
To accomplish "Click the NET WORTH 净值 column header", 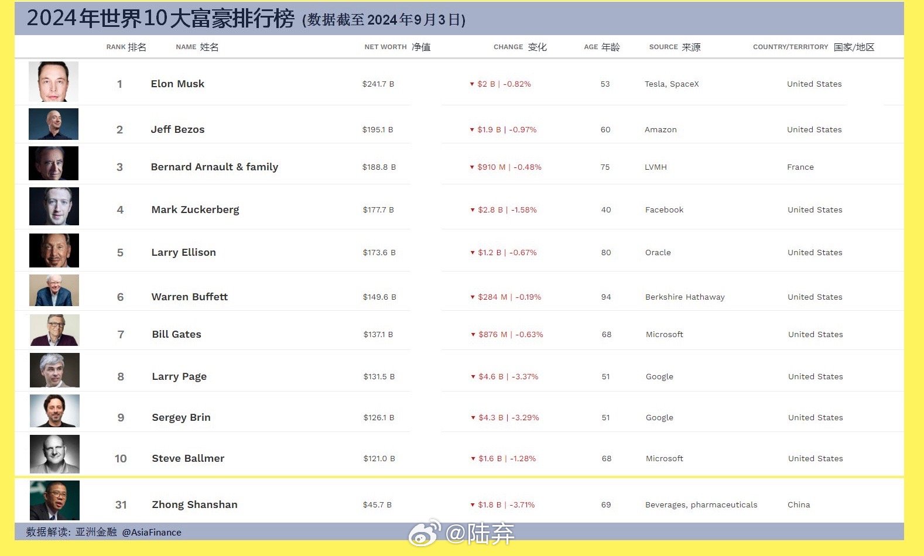I will (398, 47).
